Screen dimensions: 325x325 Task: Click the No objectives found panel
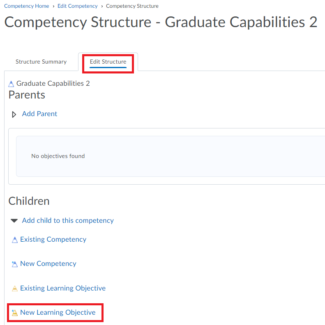tap(171, 156)
